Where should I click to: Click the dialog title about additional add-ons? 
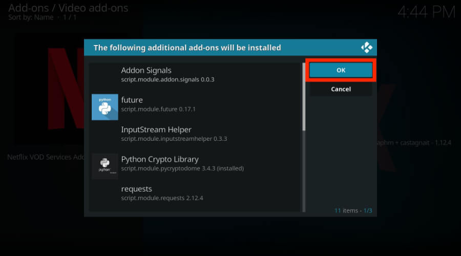pos(187,48)
